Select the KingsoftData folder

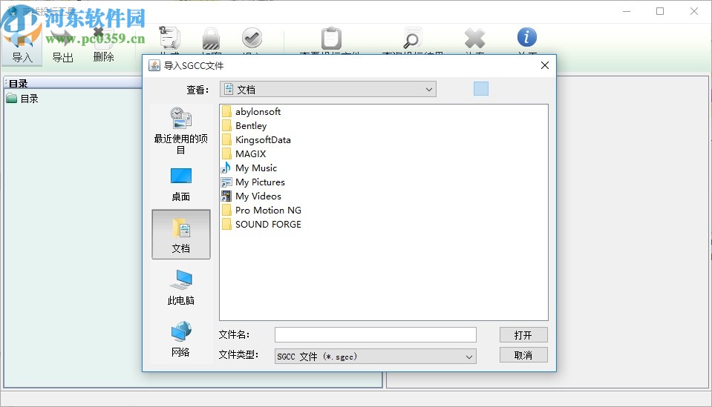[256, 139]
